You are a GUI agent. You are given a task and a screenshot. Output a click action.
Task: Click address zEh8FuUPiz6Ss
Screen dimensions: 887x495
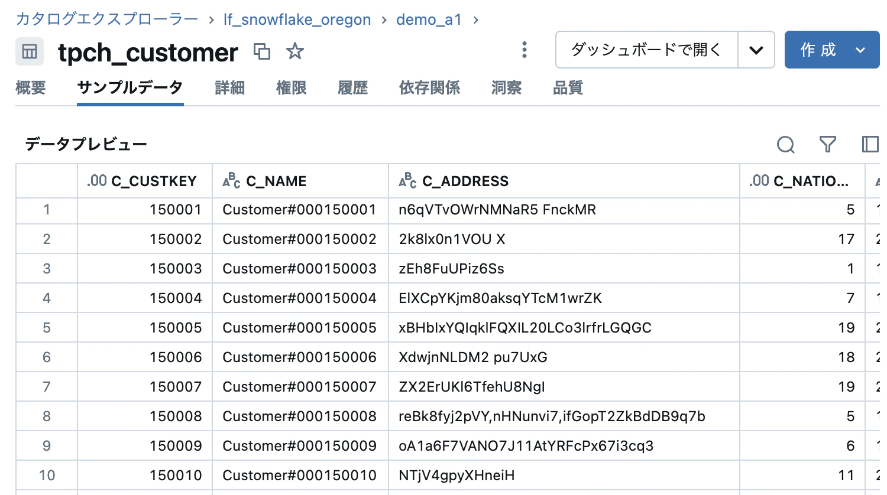click(x=452, y=269)
